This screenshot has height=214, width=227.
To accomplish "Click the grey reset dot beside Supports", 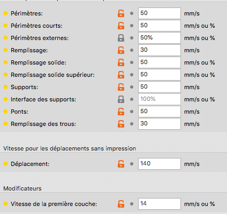I will tap(132, 87).
